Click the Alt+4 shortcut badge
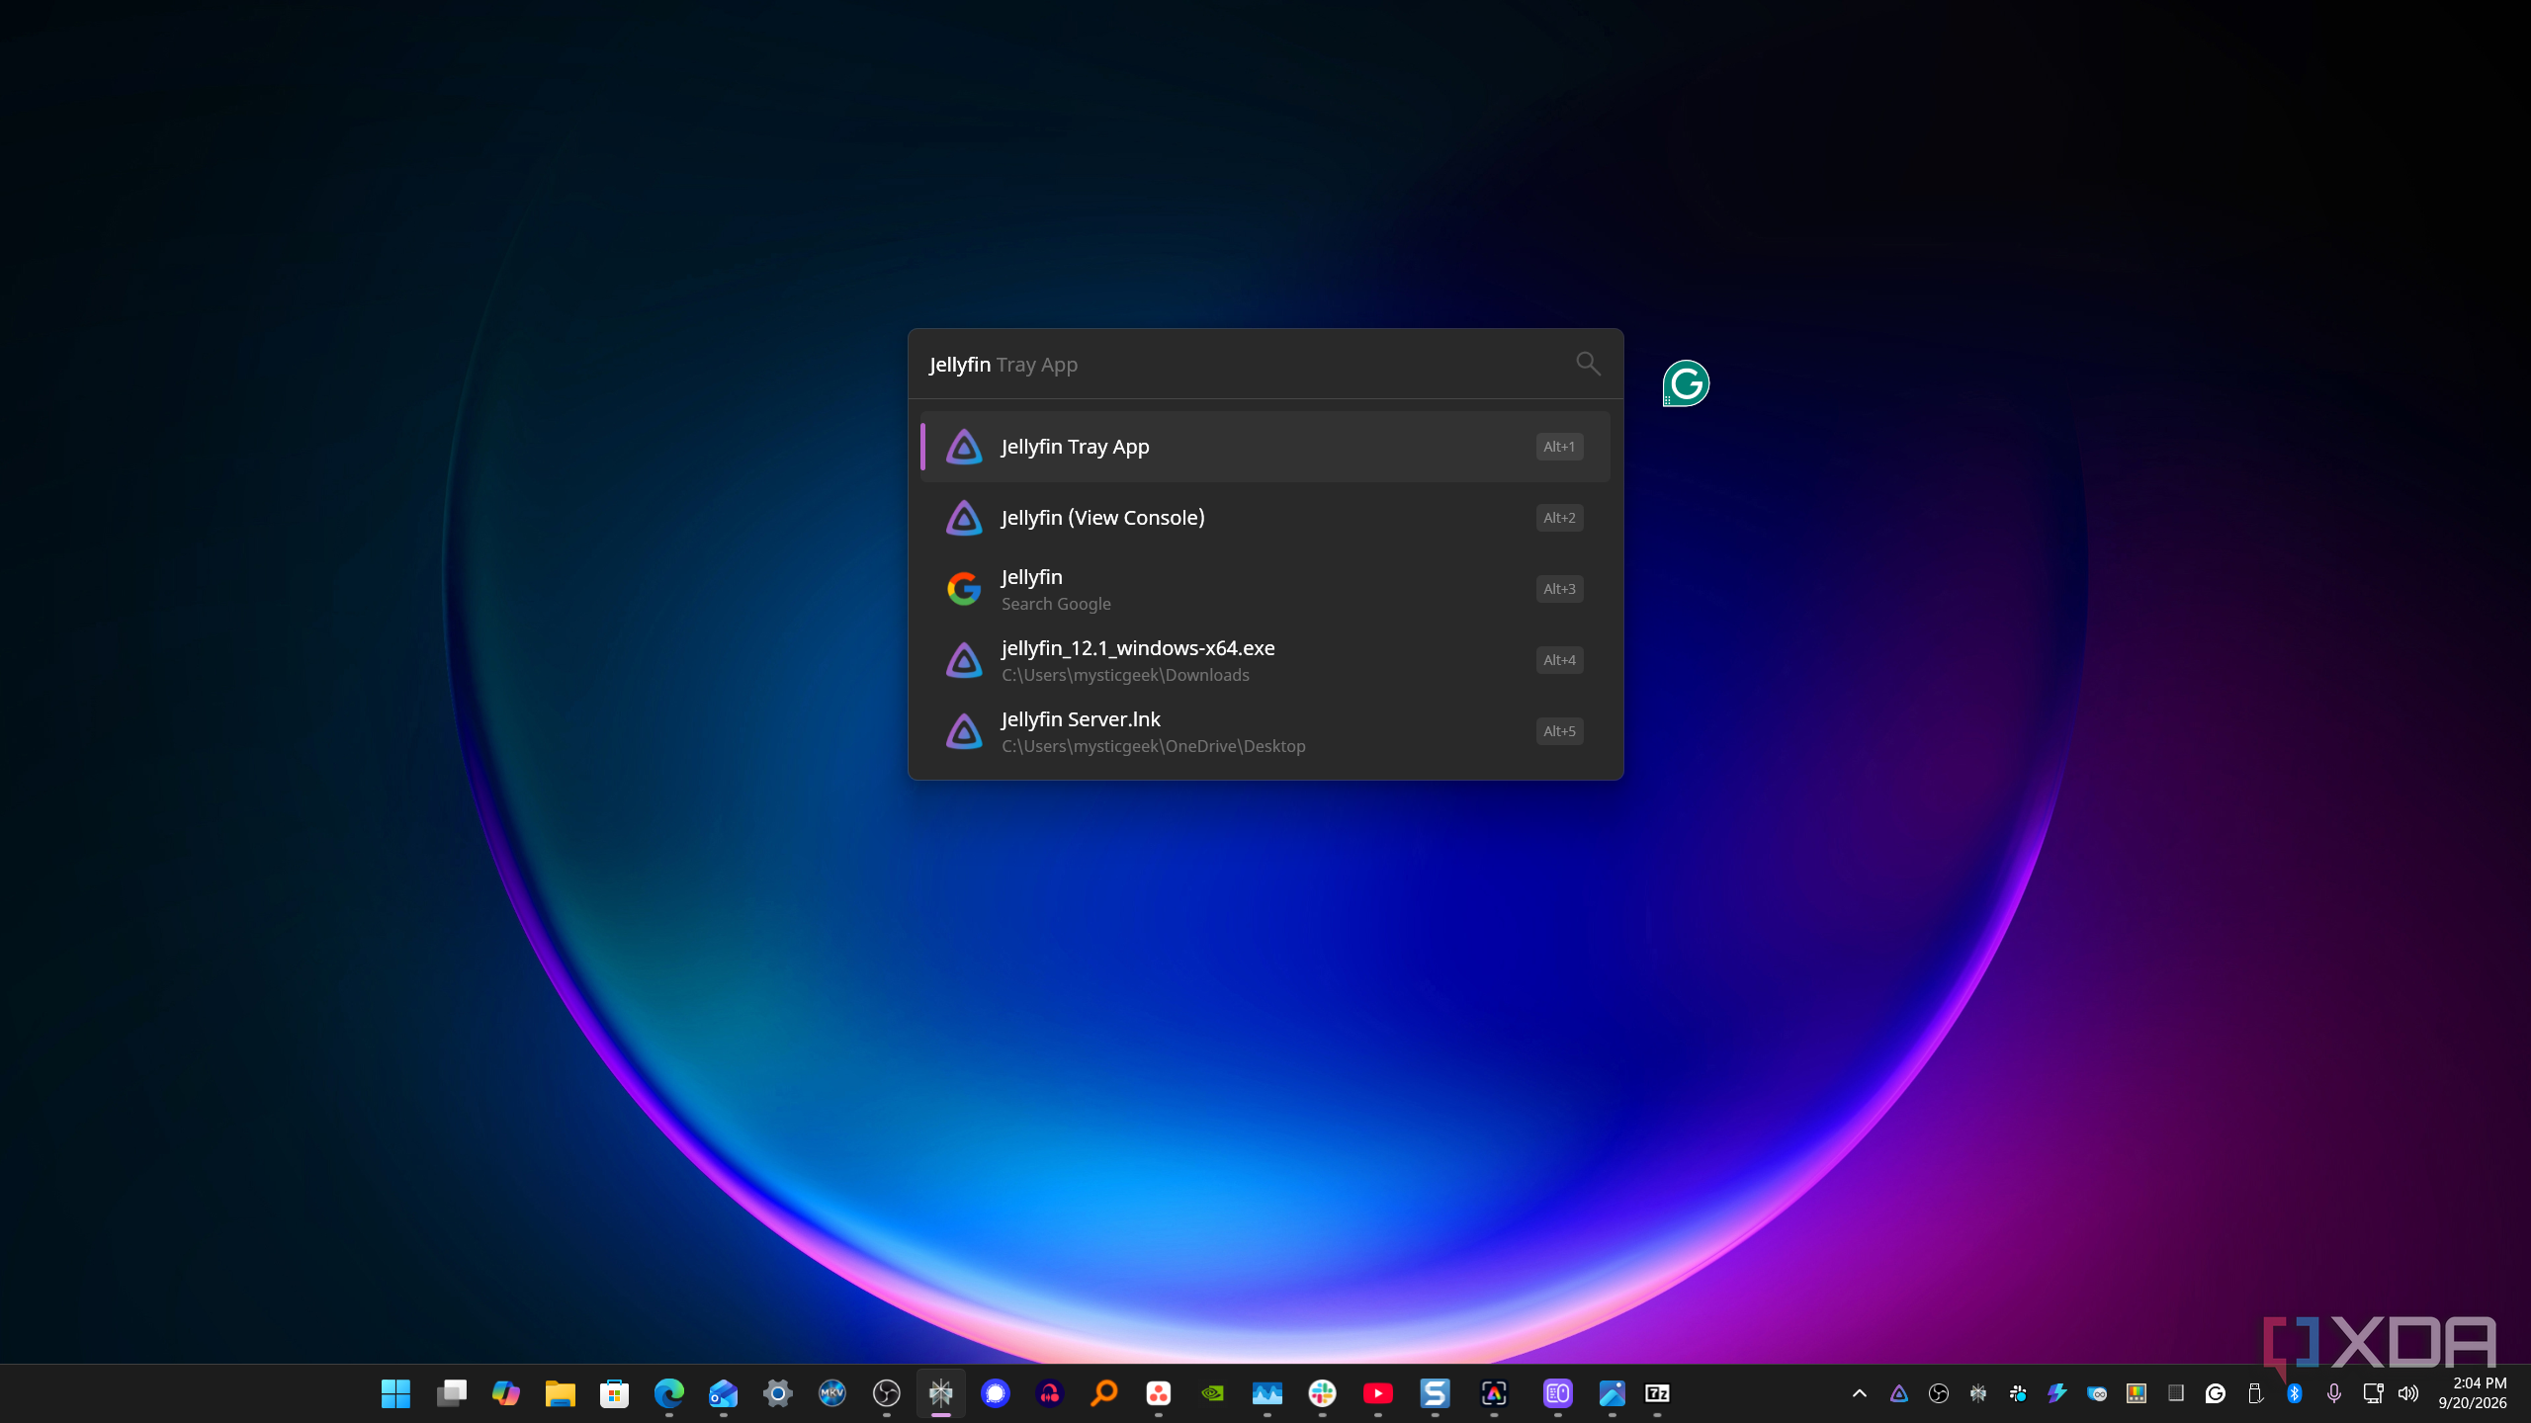 point(1559,660)
